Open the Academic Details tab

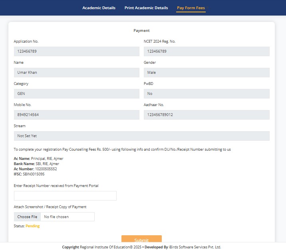tap(99, 8)
